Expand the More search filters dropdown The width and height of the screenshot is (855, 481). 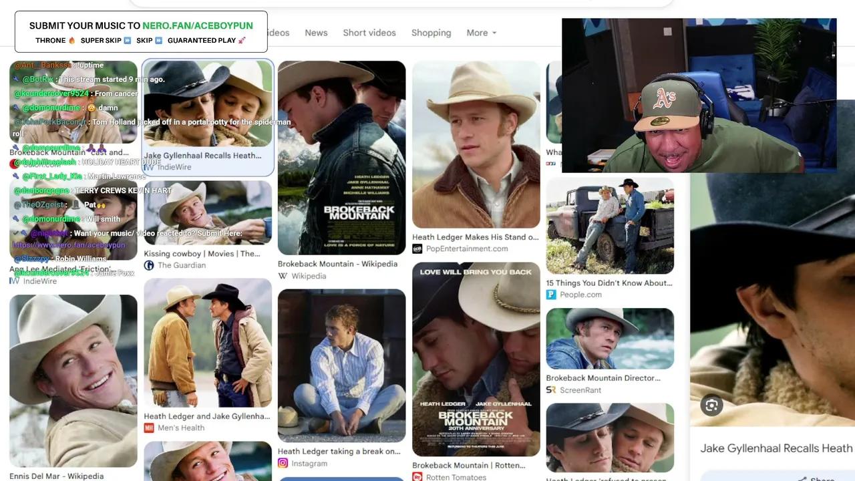(482, 33)
